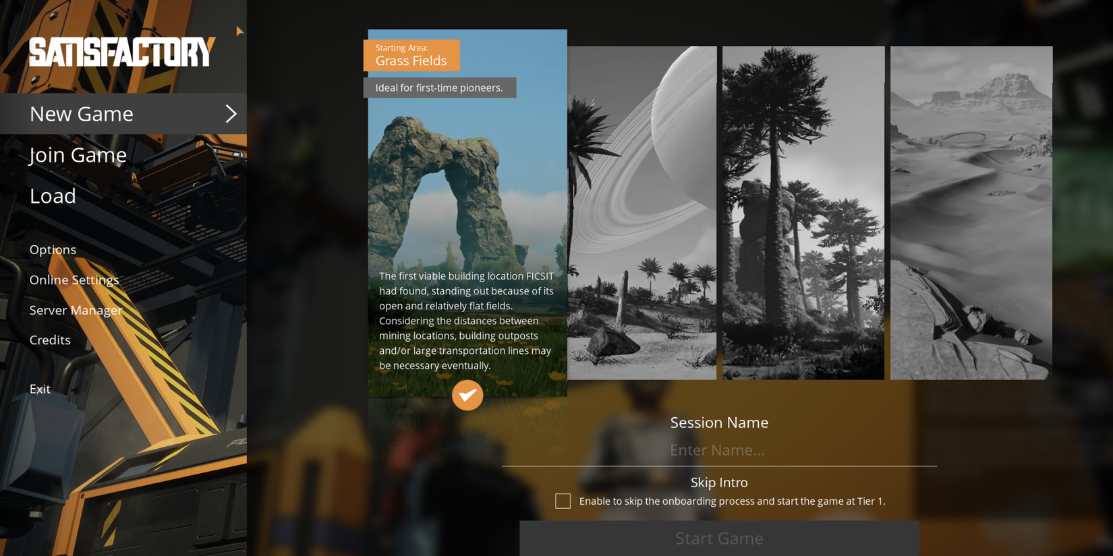Viewport: 1113px width, 556px height.
Task: Click the Satisfactory logo
Action: click(x=122, y=52)
